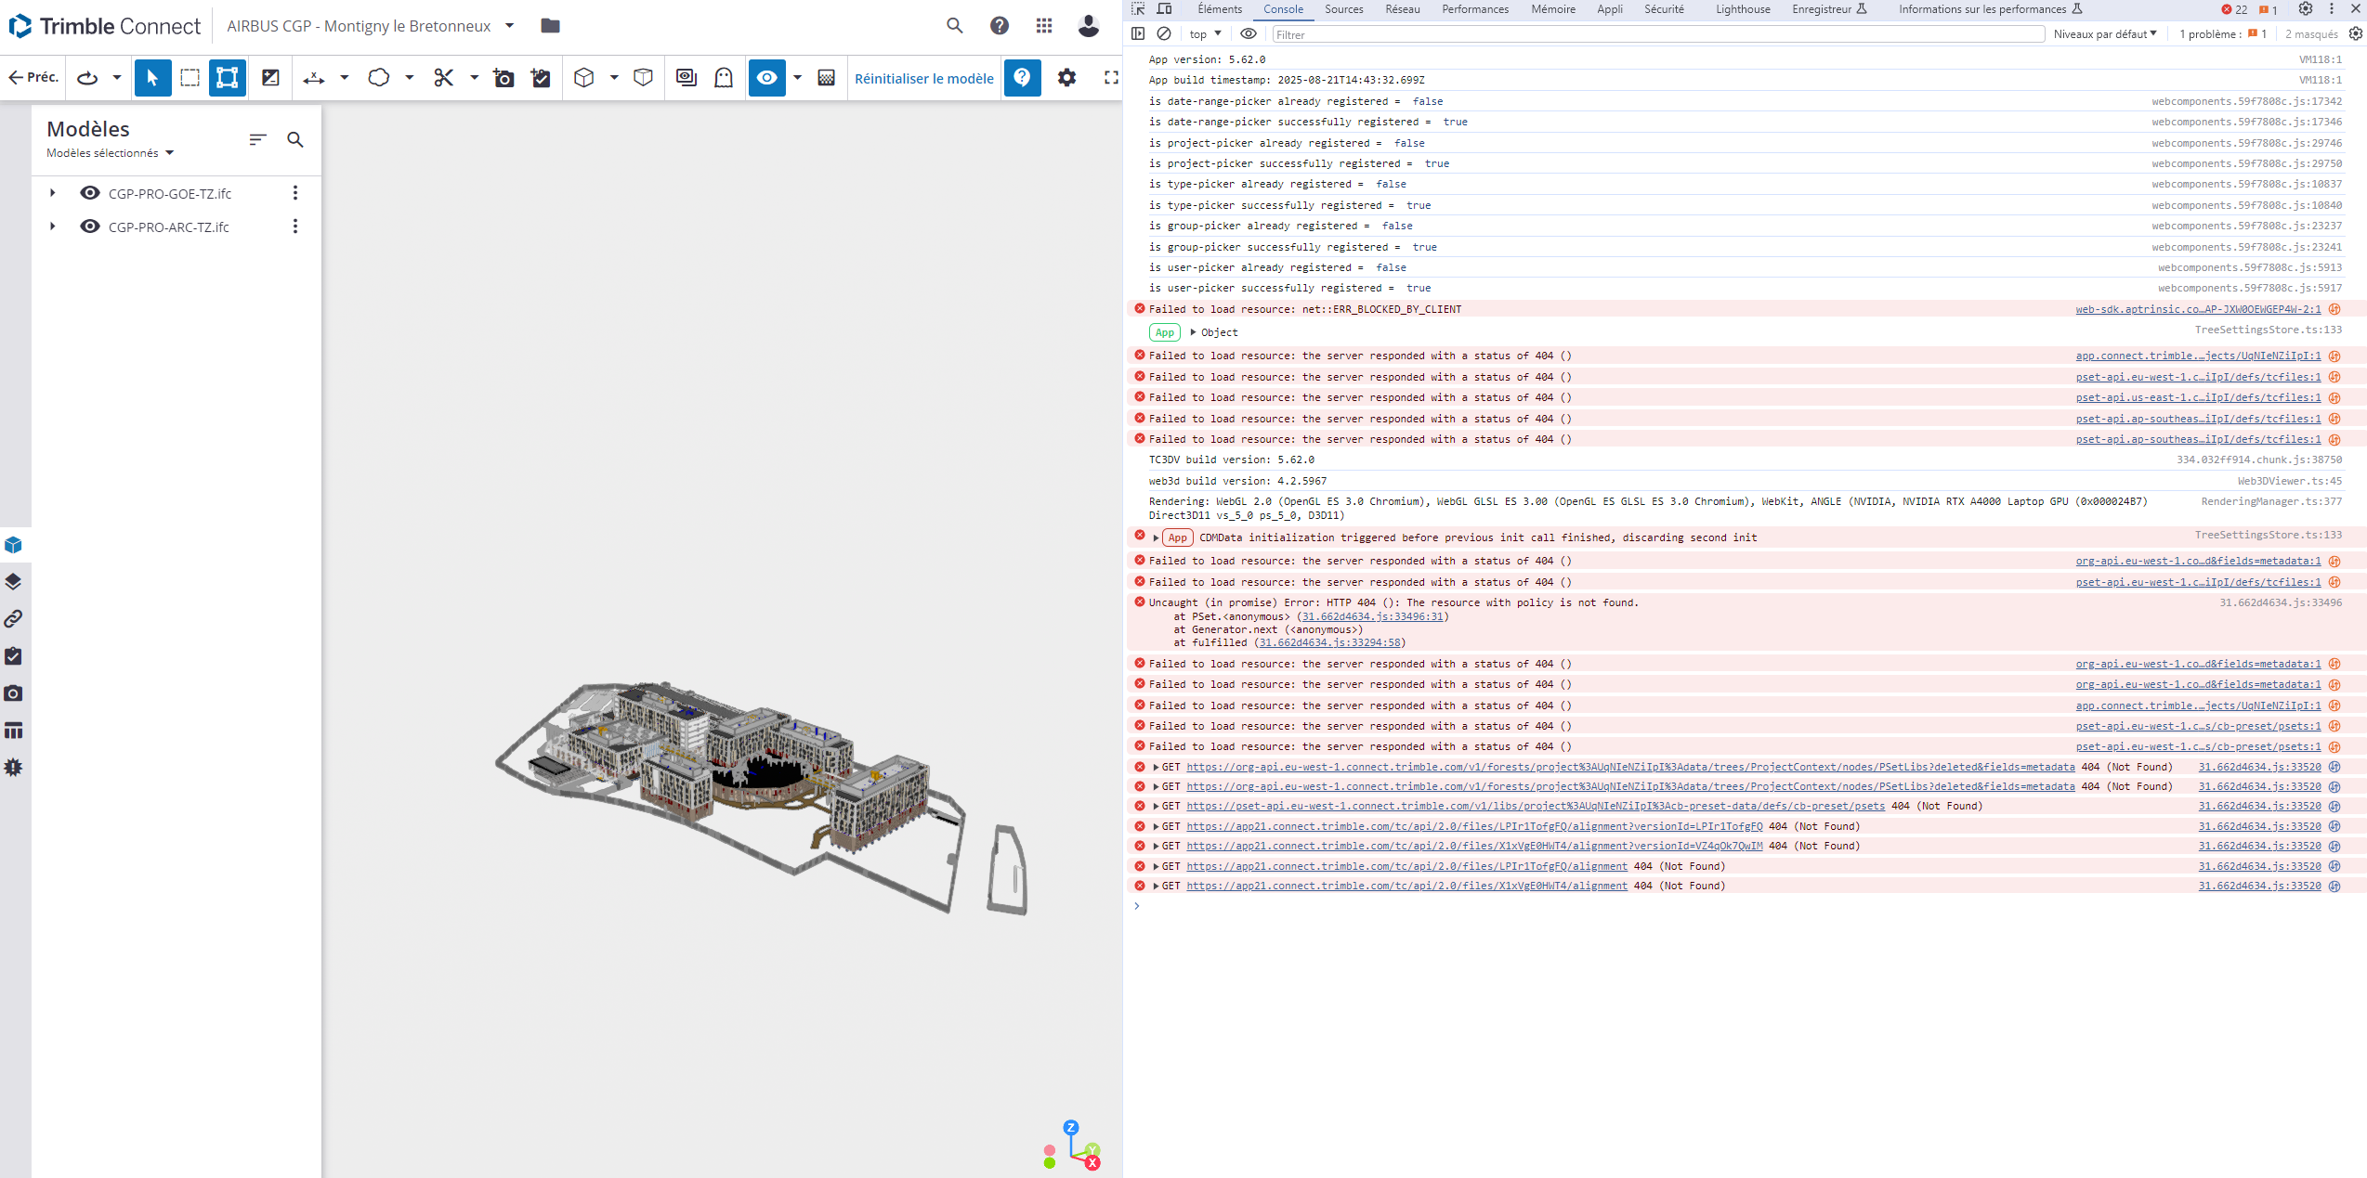Click the ghost transparency icon
The height and width of the screenshot is (1178, 2367).
(724, 78)
